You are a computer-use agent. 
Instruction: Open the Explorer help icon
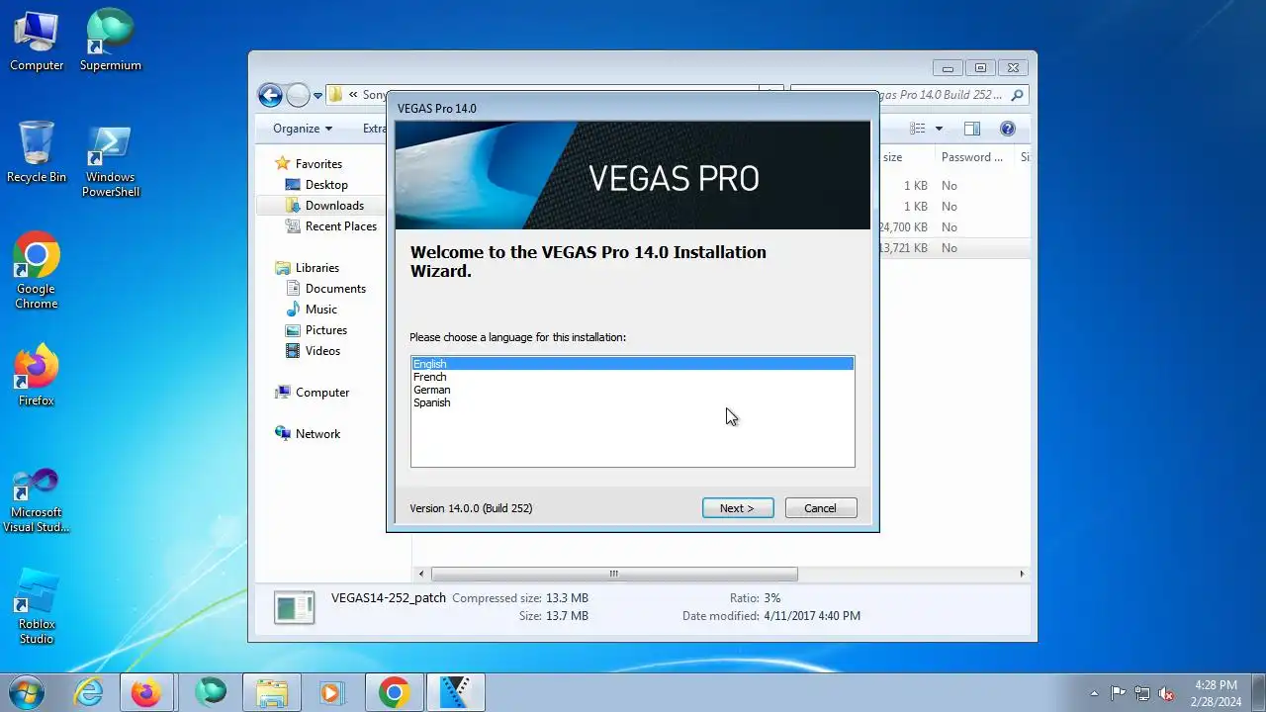pyautogui.click(x=1008, y=129)
